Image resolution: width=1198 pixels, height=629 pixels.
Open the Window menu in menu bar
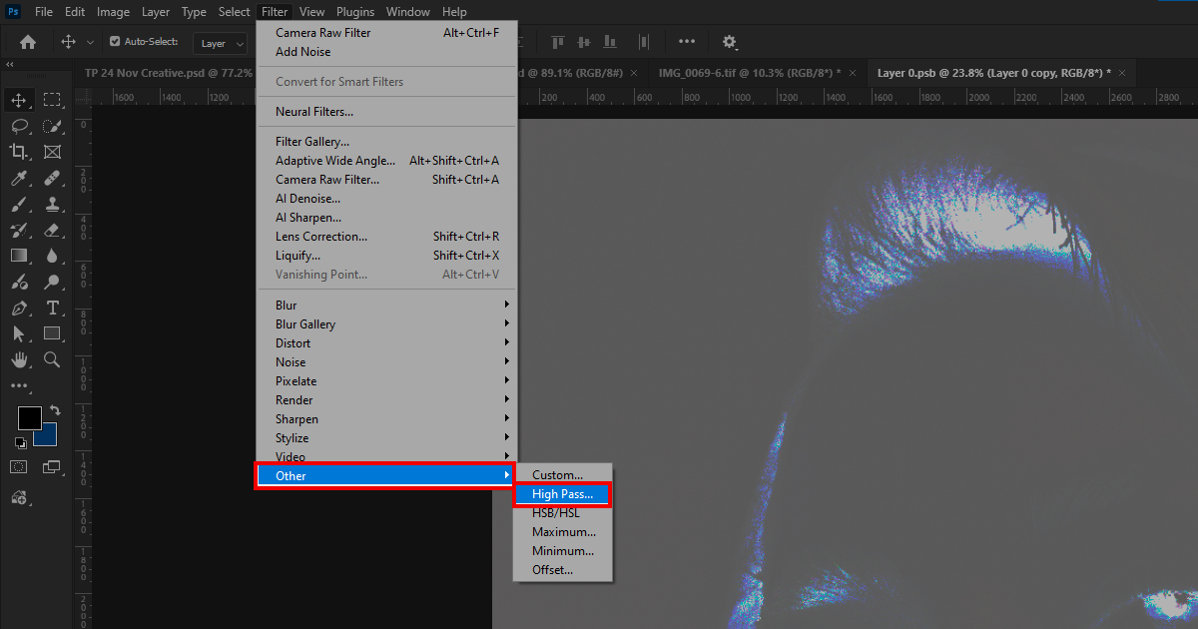pyautogui.click(x=408, y=12)
